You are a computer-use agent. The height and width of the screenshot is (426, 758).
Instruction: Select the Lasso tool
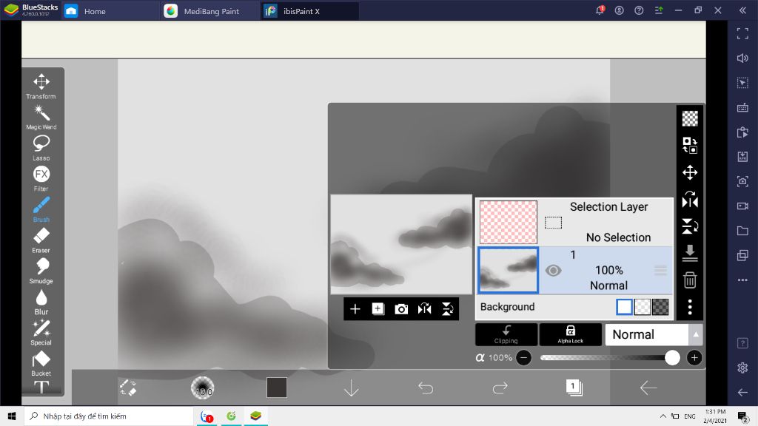pos(41,148)
